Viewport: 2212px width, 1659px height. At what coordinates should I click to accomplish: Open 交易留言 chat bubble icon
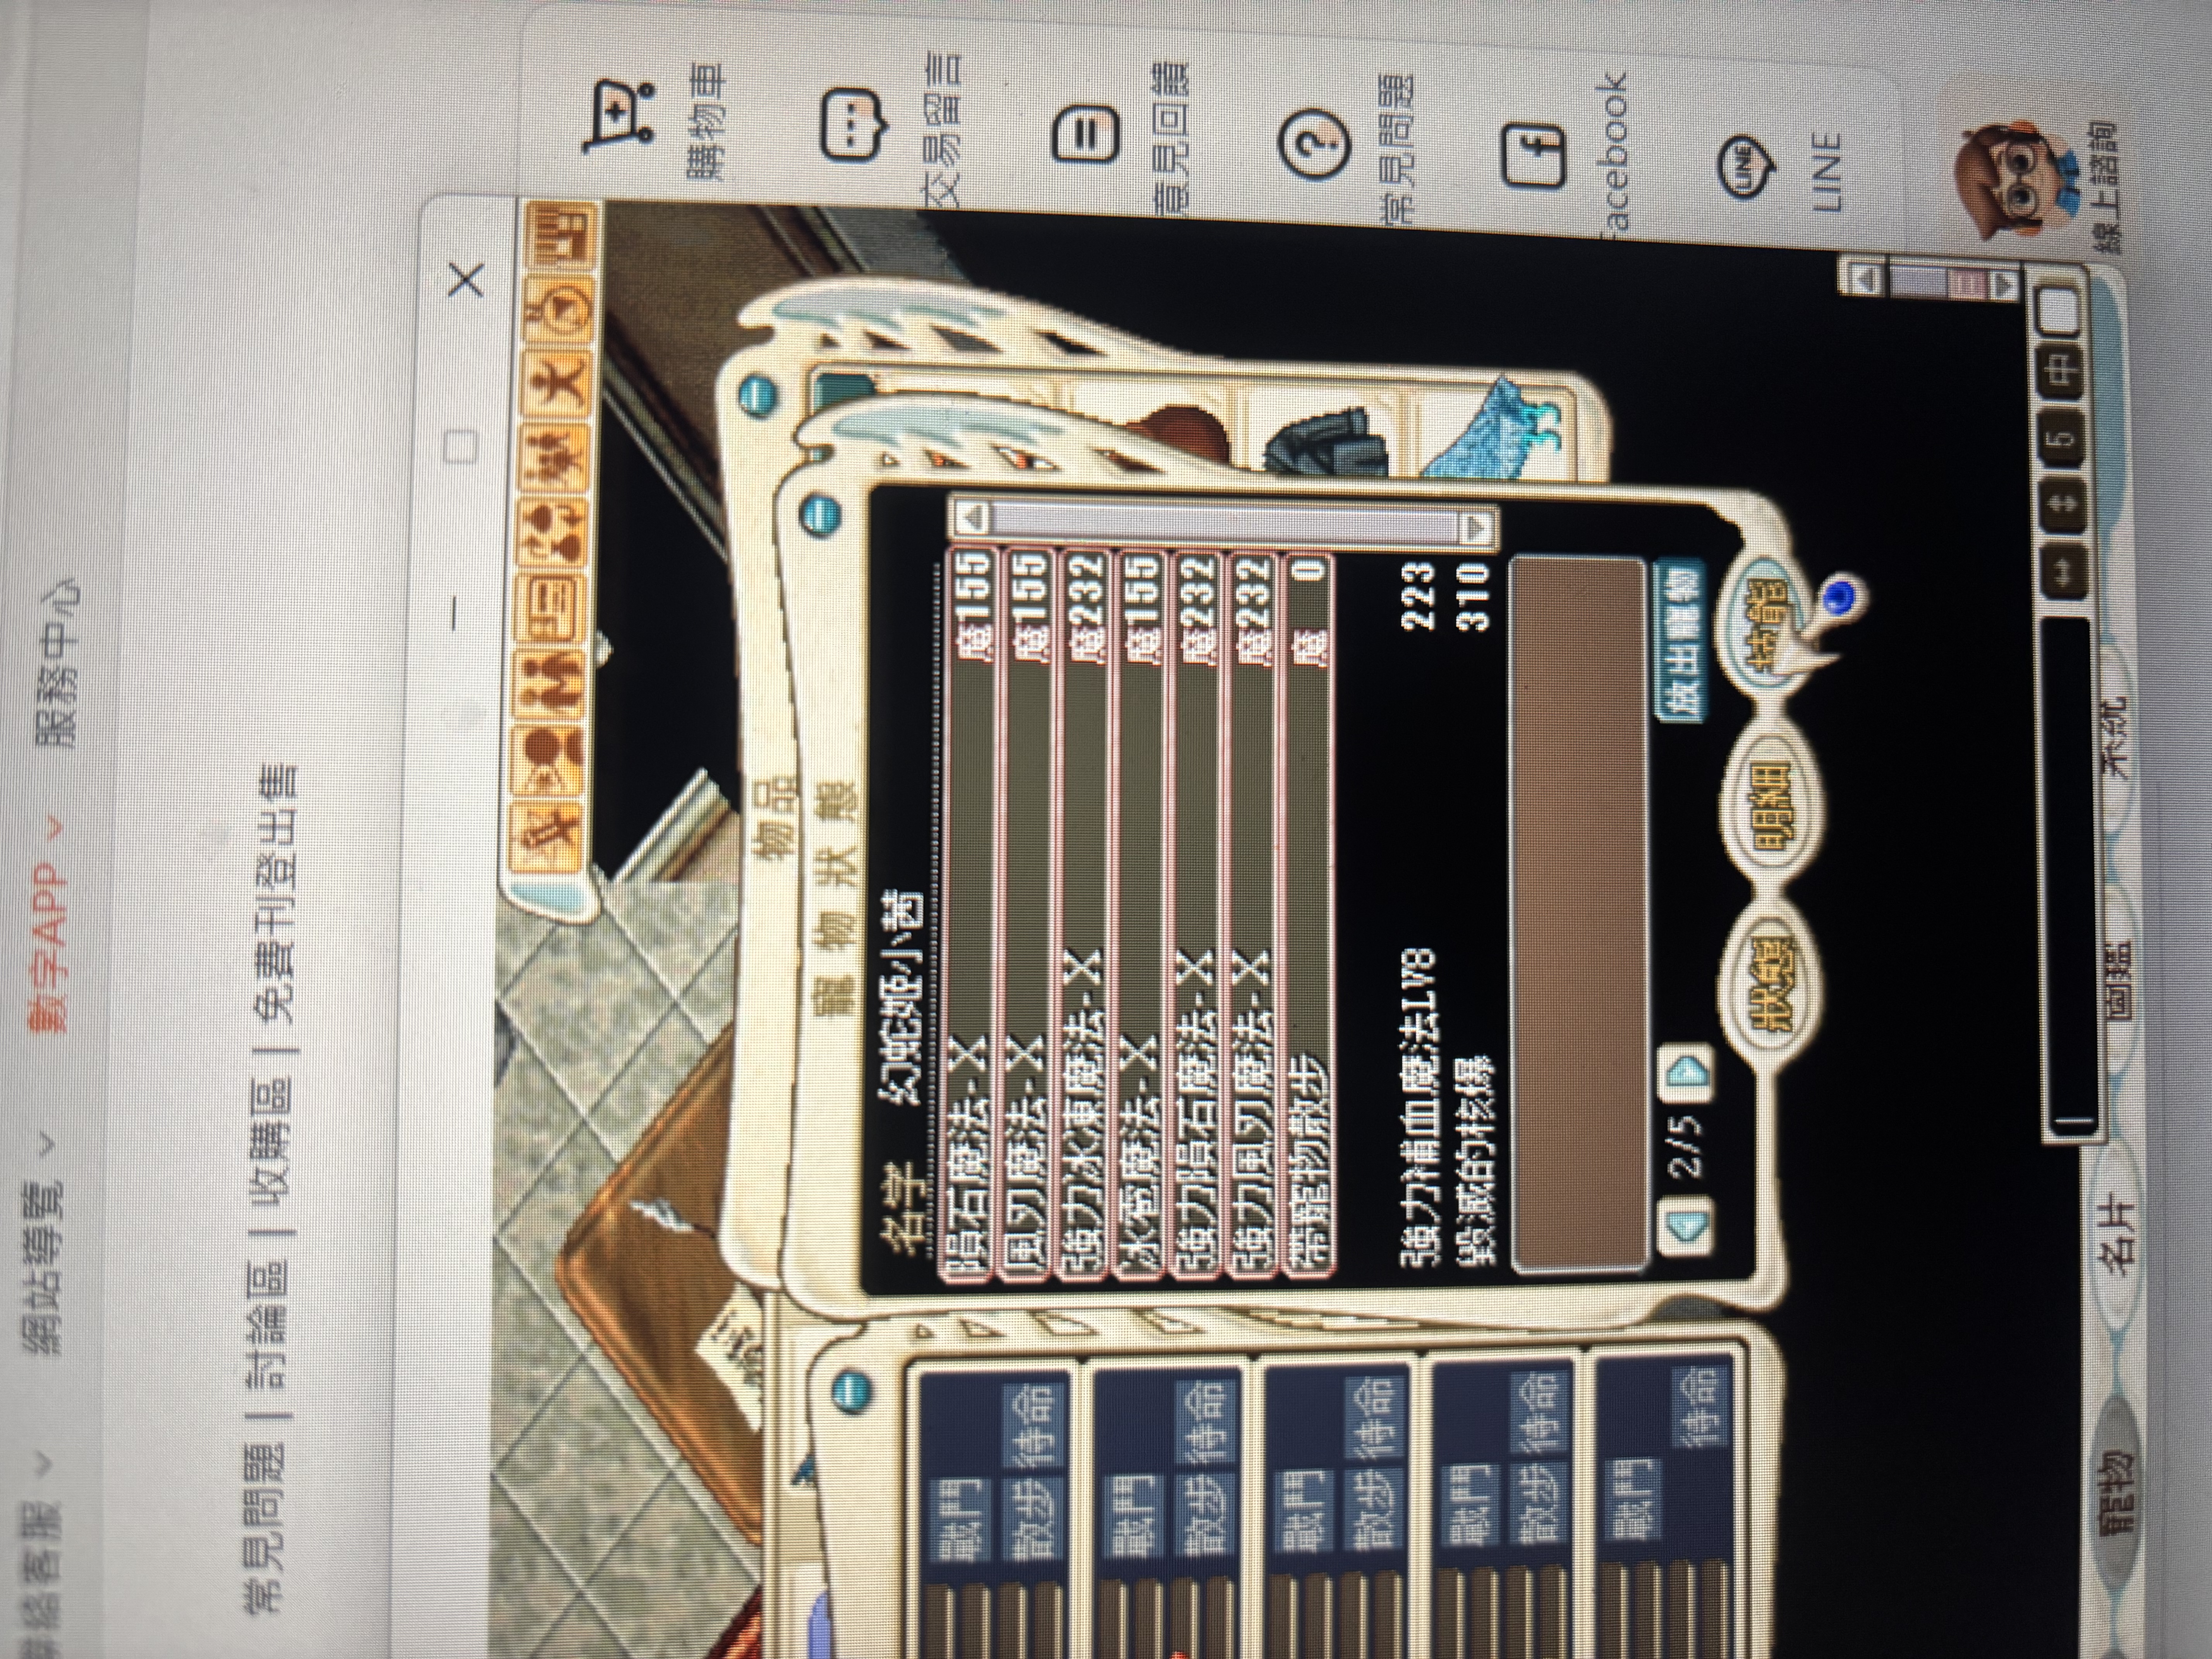[x=853, y=125]
